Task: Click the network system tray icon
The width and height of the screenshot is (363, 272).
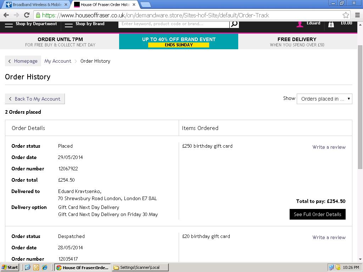Action: (331, 267)
